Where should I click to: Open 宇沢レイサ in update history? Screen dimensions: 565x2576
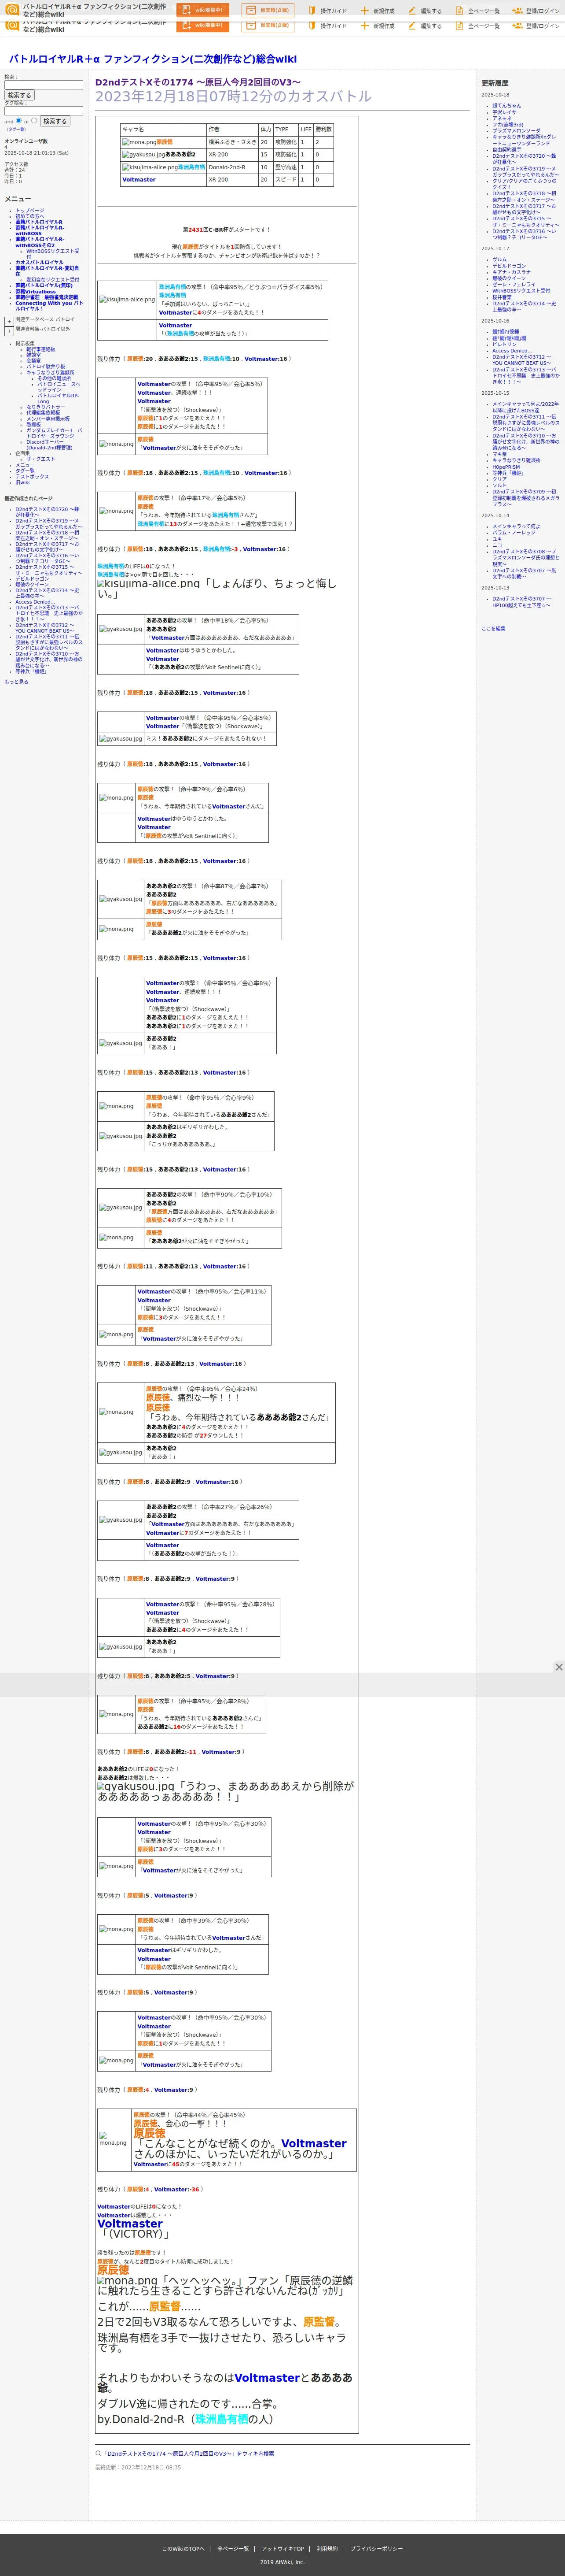(504, 112)
